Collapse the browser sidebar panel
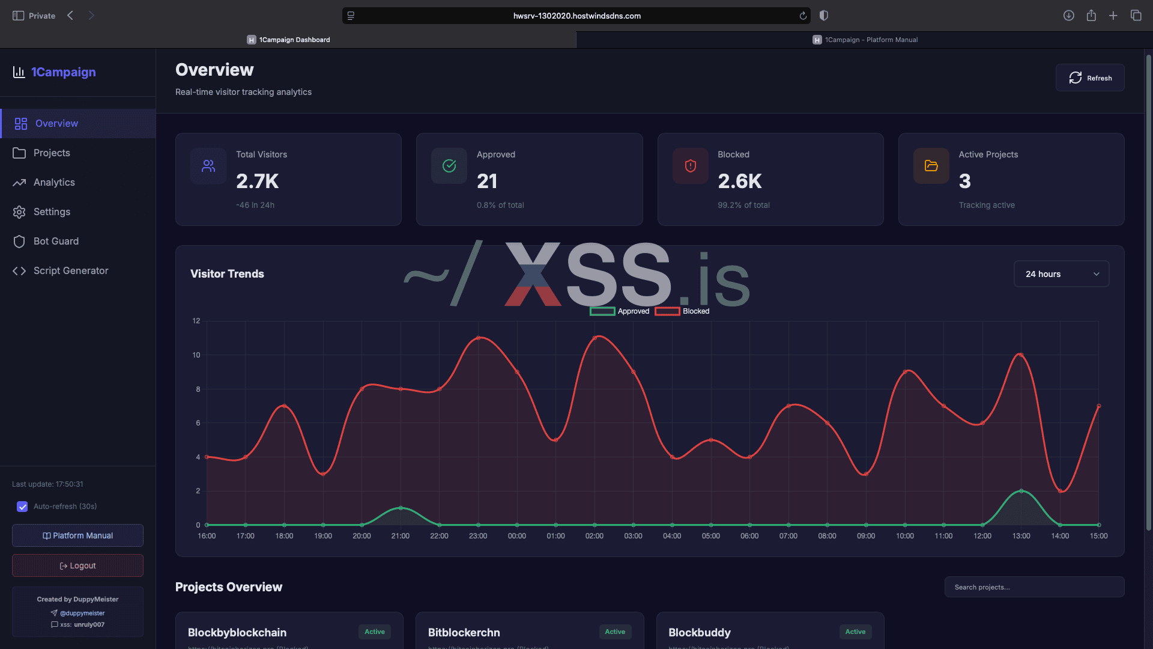 pos(17,16)
